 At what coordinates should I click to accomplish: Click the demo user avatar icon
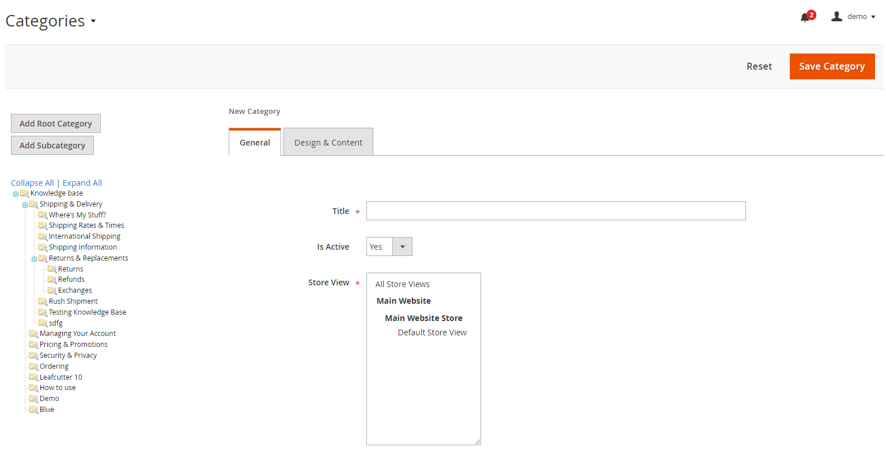[x=836, y=16]
